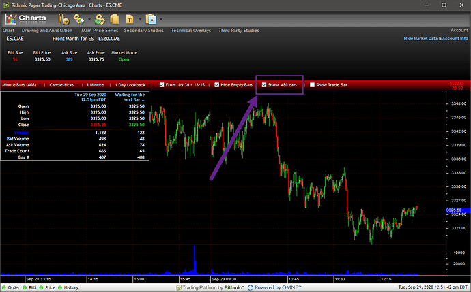Open the Account menu
471x292 pixels.
coord(459,30)
